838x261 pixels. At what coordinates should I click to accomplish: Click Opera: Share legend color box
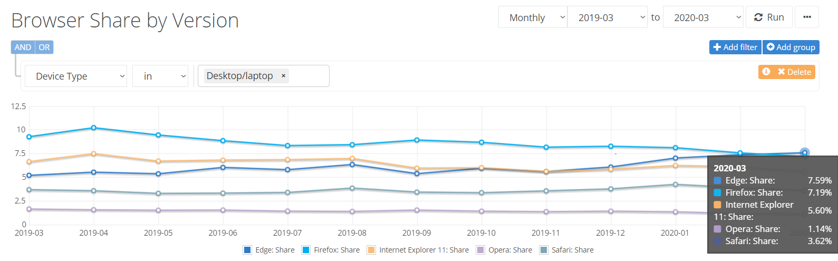coord(480,250)
